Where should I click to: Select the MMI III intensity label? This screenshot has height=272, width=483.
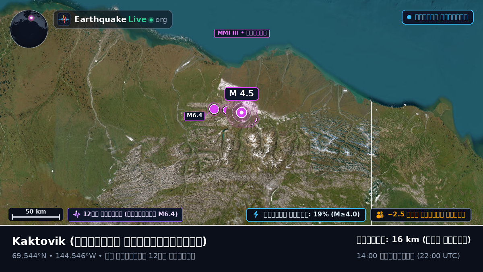242,33
